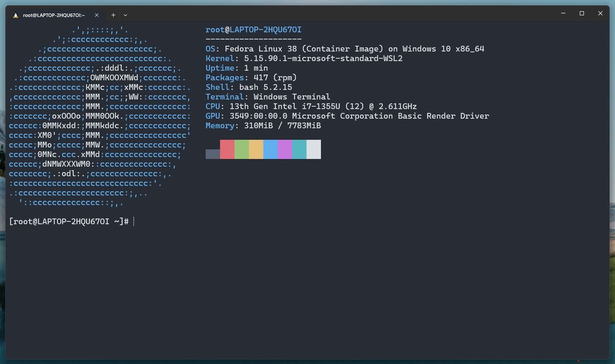This screenshot has width=615, height=364.
Task: Click the red swatch in the neofetch palette
Action: point(227,149)
